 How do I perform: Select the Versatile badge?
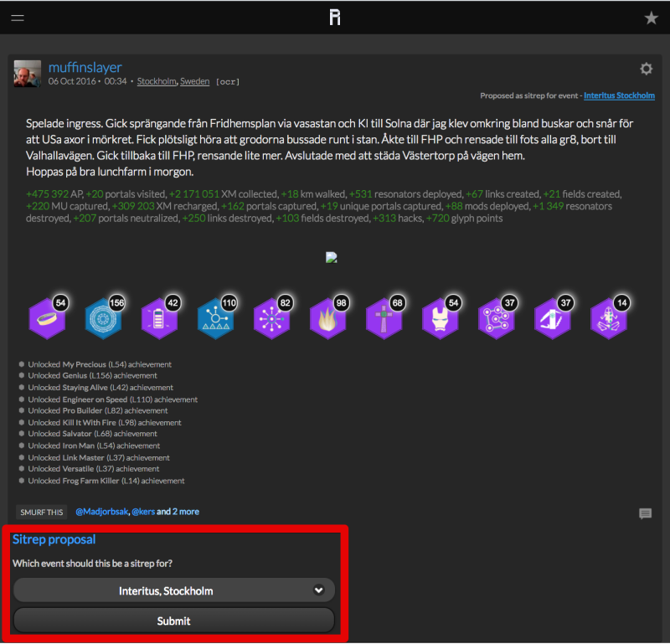(553, 318)
